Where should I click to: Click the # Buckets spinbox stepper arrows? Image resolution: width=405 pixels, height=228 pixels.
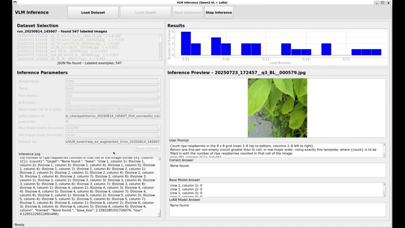[159, 103]
